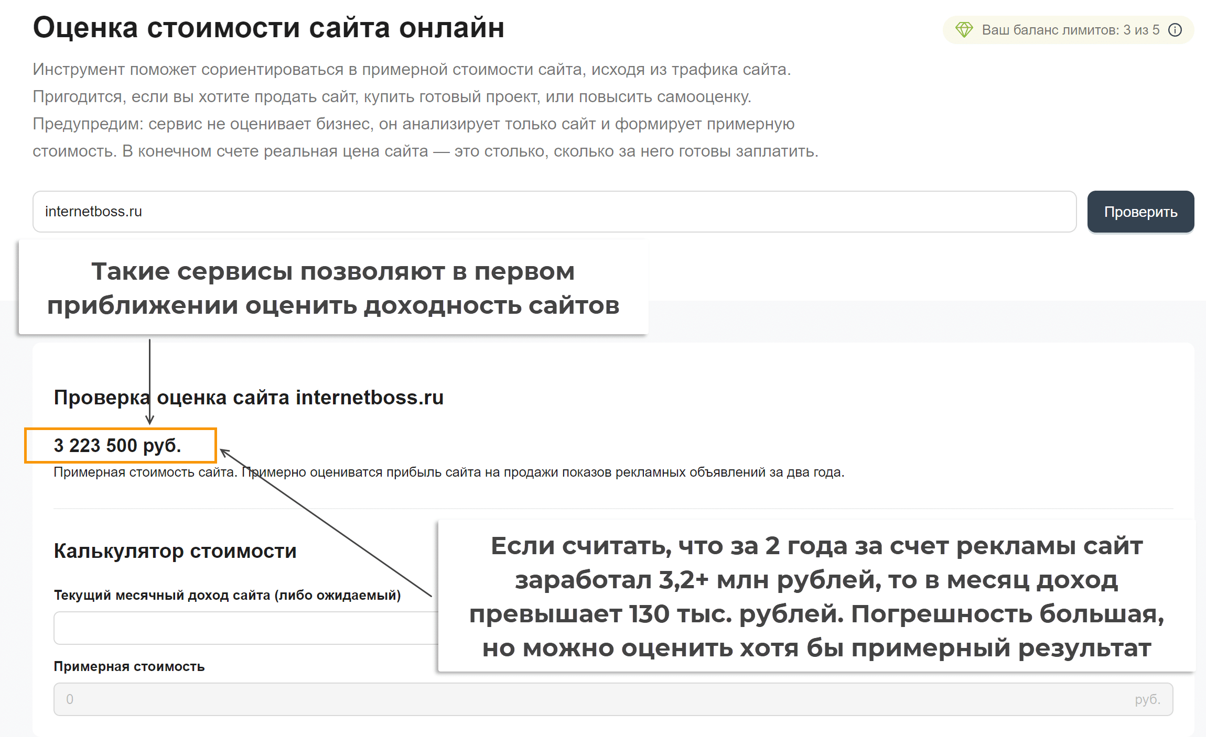This screenshot has width=1206, height=737.
Task: Focus the internetboss.ru domain input field
Action: 554,212
